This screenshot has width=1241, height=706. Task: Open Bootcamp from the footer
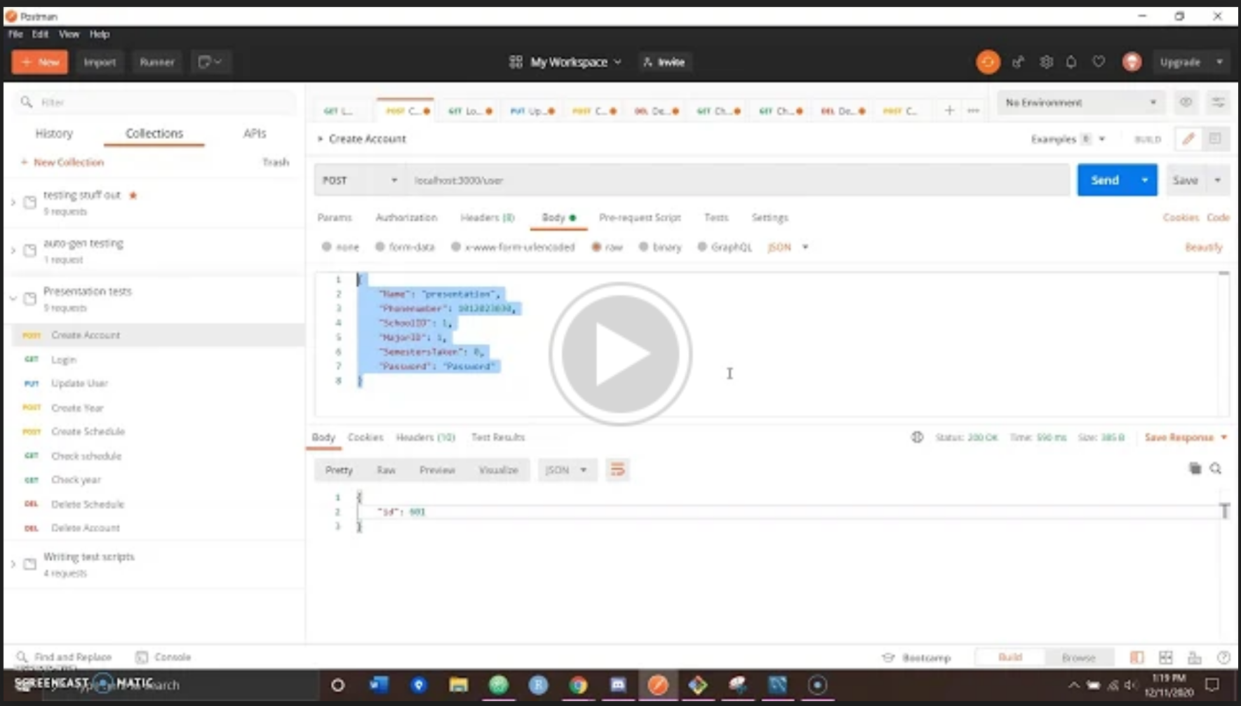(915, 658)
